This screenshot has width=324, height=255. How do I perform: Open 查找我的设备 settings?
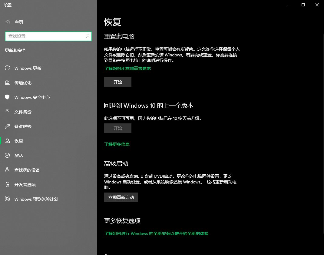(48, 170)
